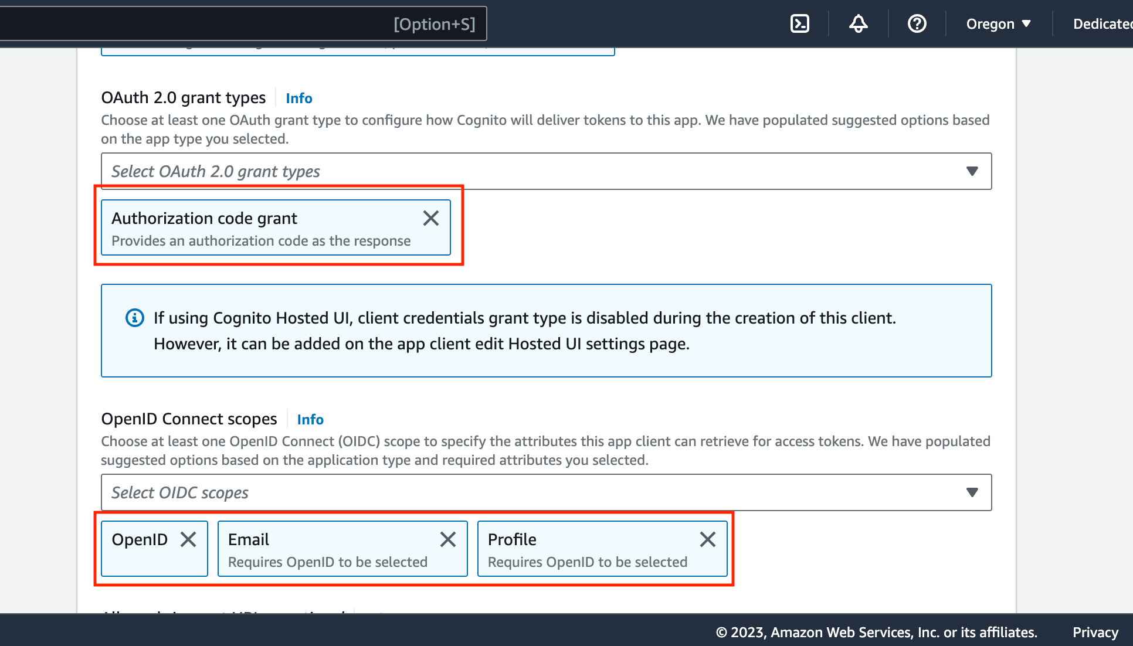Viewport: 1133px width, 646px height.
Task: Remove the Authorization code grant type
Action: point(431,217)
